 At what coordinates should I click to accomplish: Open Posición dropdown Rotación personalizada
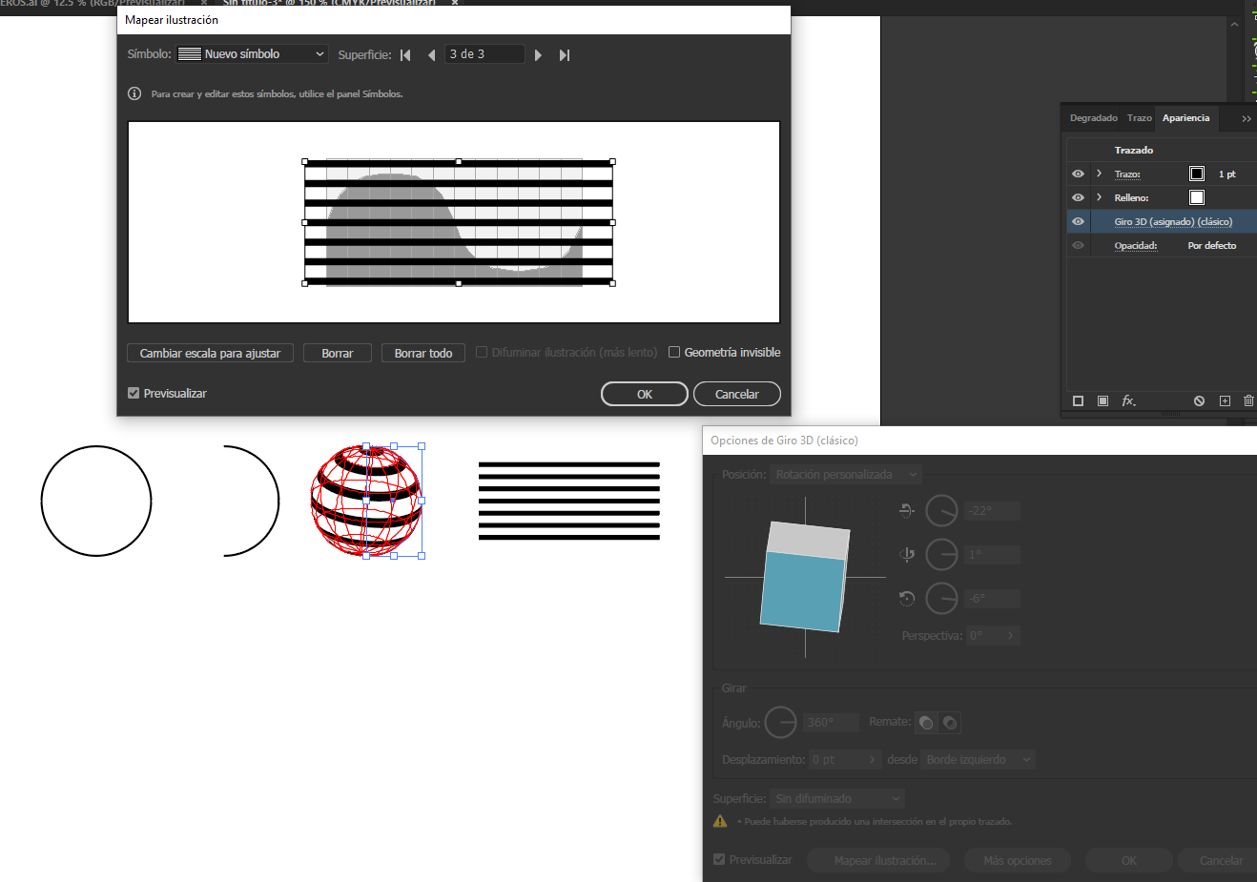tap(846, 474)
